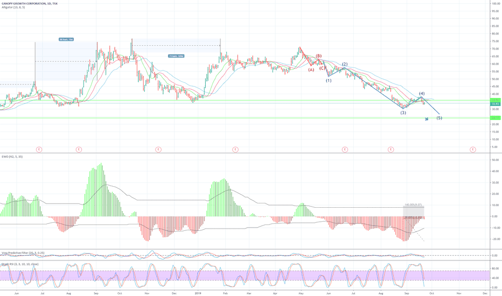Click the May label on the time axis
The image size is (502, 296).
pos(301,293)
